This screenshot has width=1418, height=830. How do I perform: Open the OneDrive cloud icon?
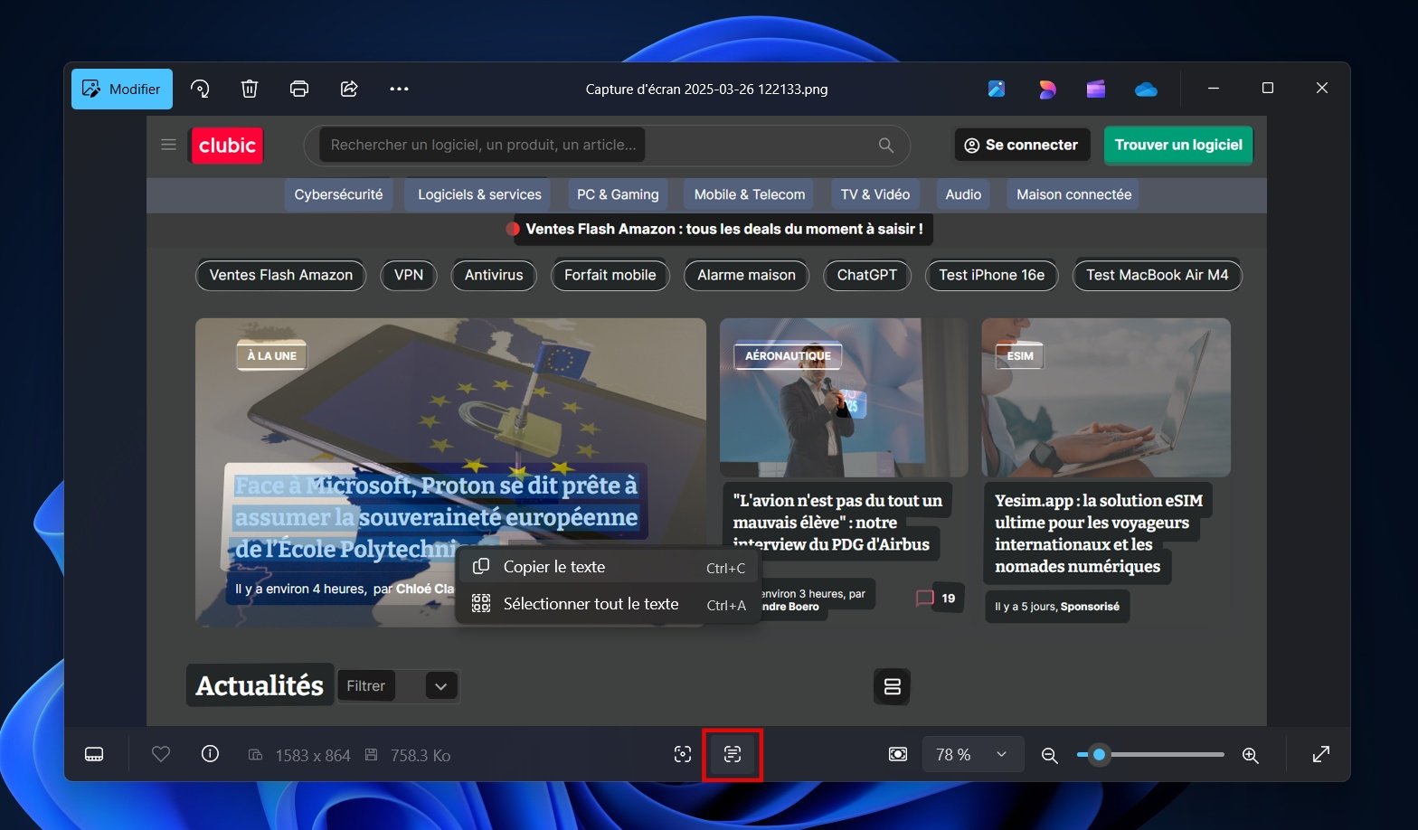click(1146, 89)
